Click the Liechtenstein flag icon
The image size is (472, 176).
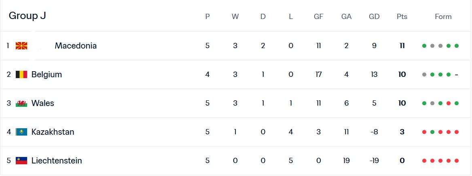(21, 161)
